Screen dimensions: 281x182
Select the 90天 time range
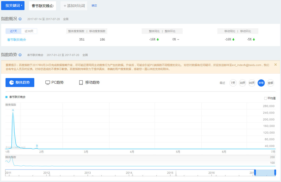coord(252,83)
